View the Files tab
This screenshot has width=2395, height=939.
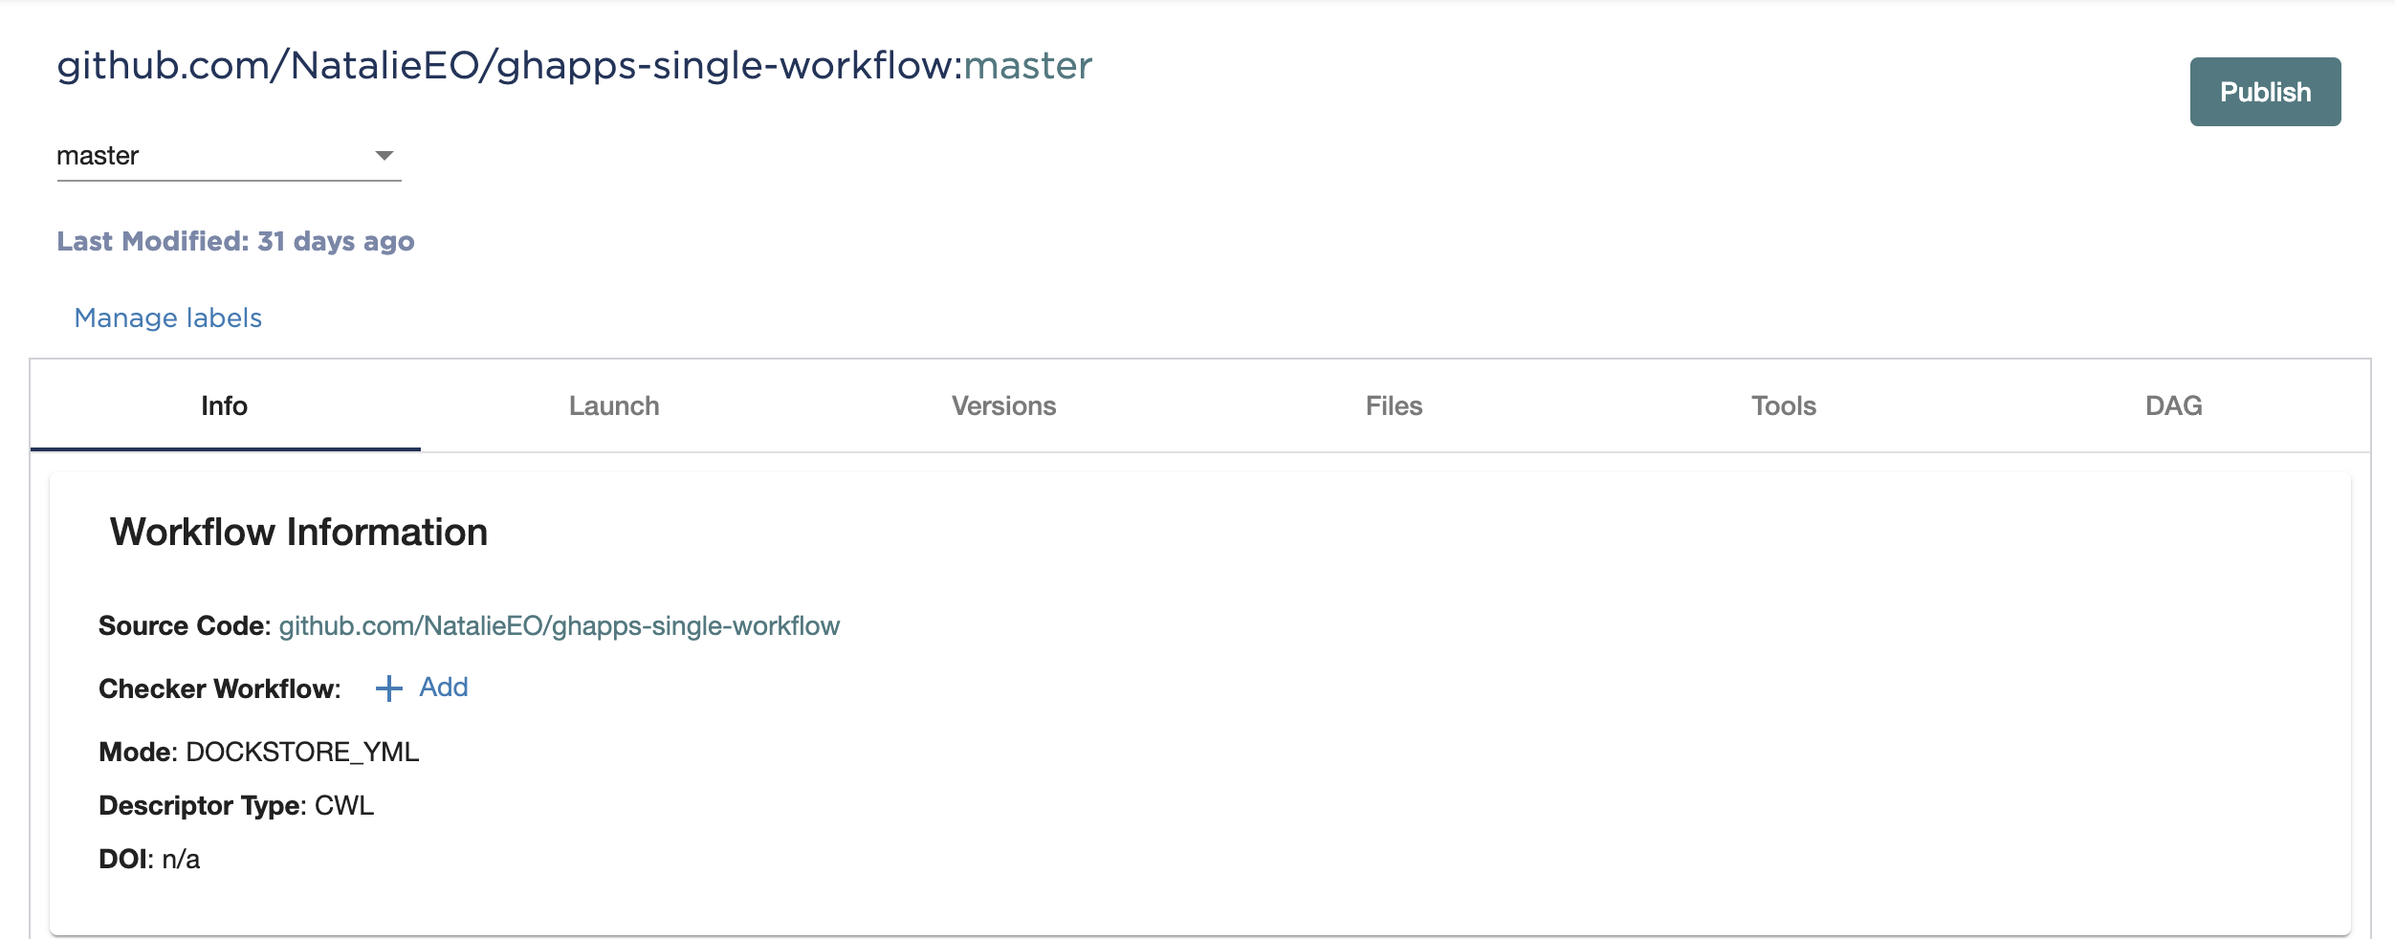[x=1394, y=405]
